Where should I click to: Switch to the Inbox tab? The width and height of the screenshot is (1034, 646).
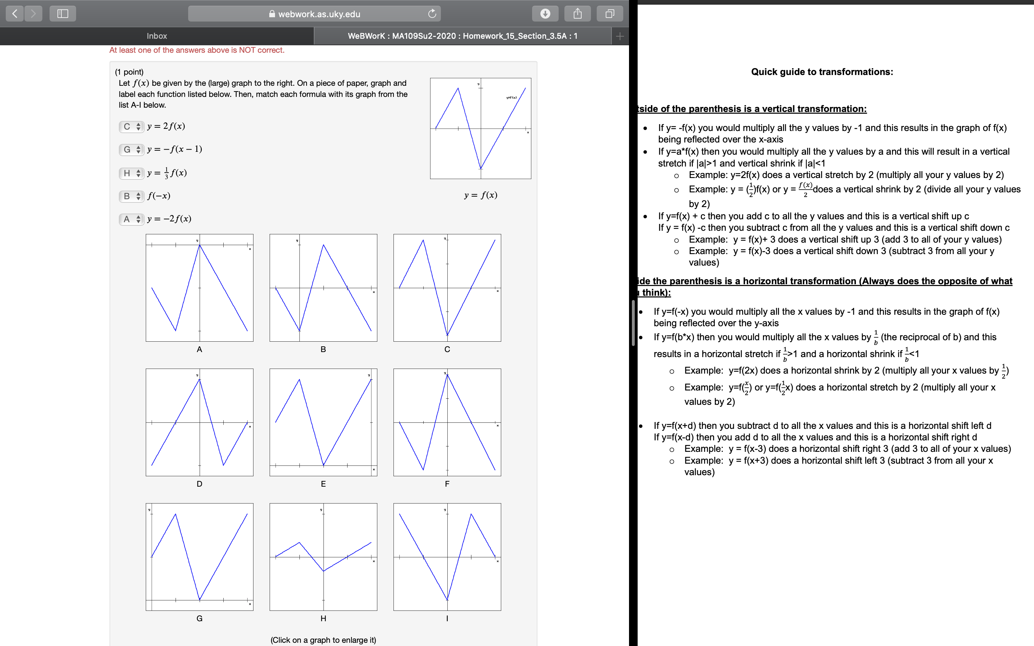157,36
